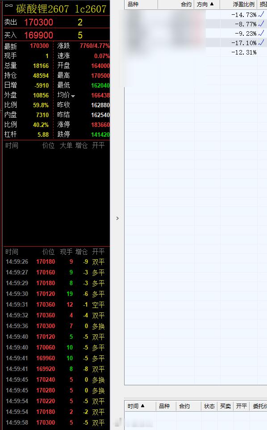267x430 pixels.
Task: Select 涨跌 value 7760/4.77%
Action: coord(95,46)
